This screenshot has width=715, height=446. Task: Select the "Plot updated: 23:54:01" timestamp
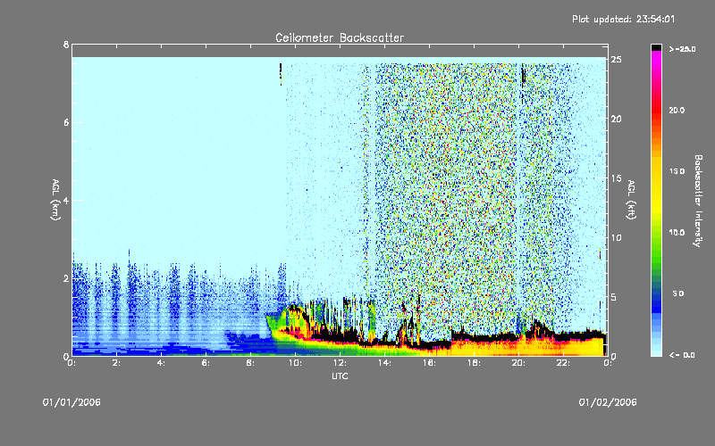(x=623, y=19)
